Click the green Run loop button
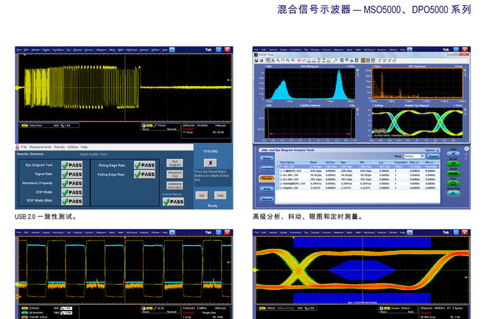The height and width of the screenshot is (319, 489). tap(453, 183)
